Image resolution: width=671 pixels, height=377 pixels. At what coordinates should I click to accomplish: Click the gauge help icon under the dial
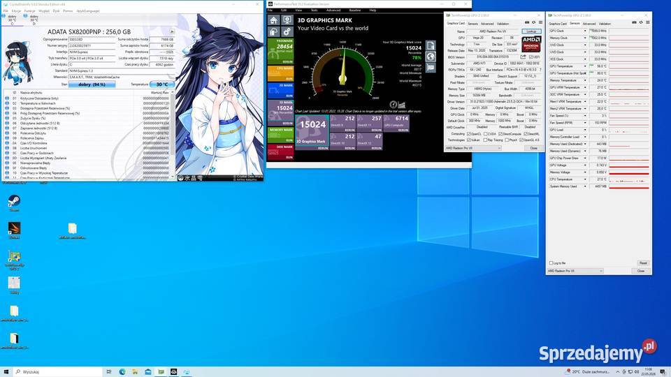tap(393, 105)
